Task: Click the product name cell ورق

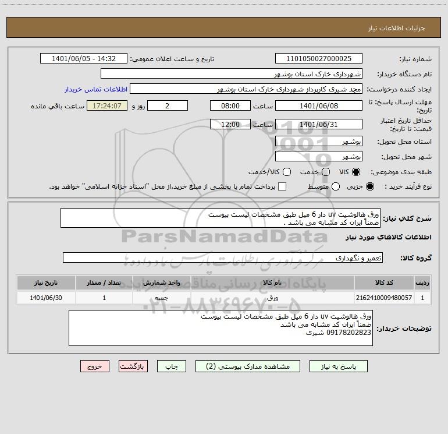Action: 272,298
